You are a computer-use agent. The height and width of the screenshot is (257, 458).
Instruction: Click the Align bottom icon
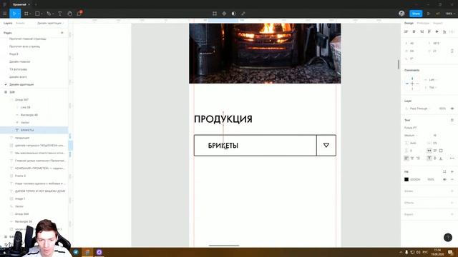444,31
